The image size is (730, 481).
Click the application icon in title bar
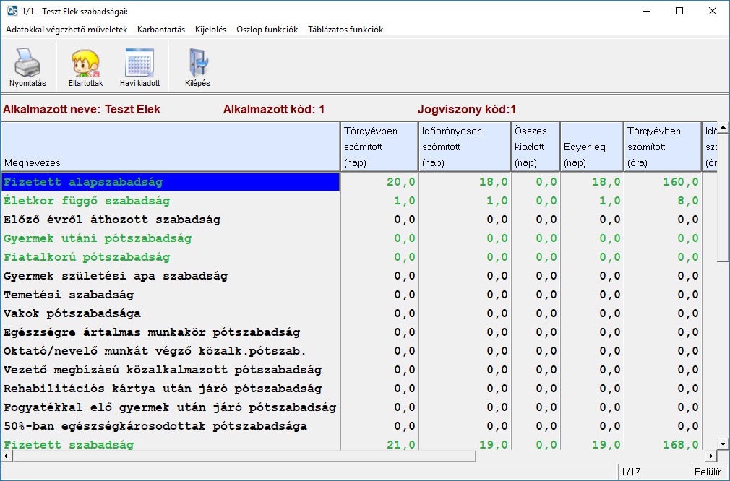(12, 11)
